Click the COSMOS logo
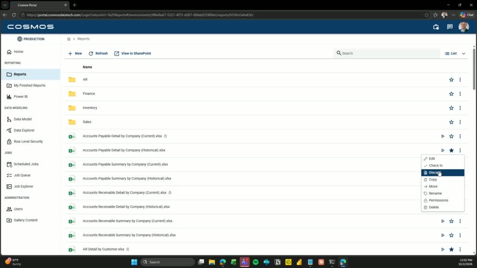This screenshot has width=477, height=268. (30, 27)
